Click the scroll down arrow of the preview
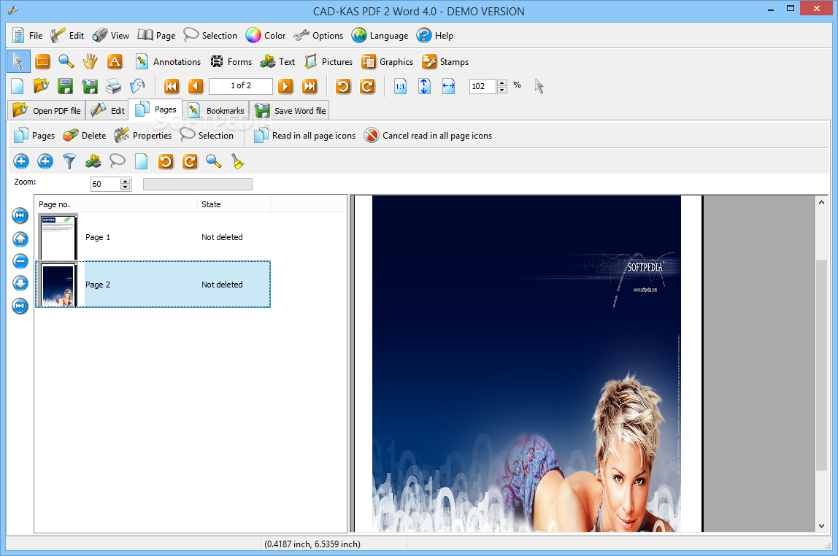Image resolution: width=838 pixels, height=556 pixels. (x=821, y=525)
